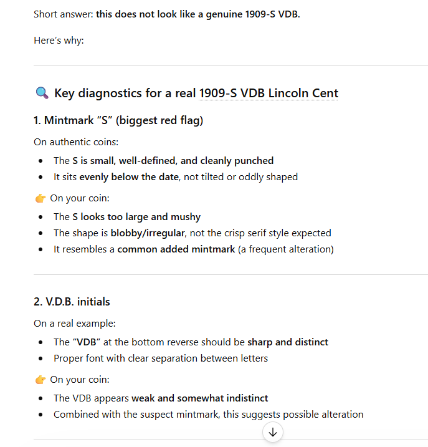Click the '2. V.D.B. initials' heading
This screenshot has height=447, width=428.
click(72, 302)
